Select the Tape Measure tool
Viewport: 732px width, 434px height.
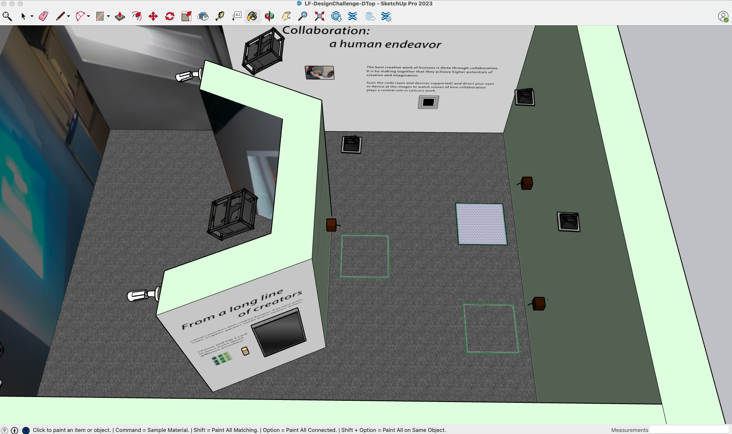tap(220, 16)
